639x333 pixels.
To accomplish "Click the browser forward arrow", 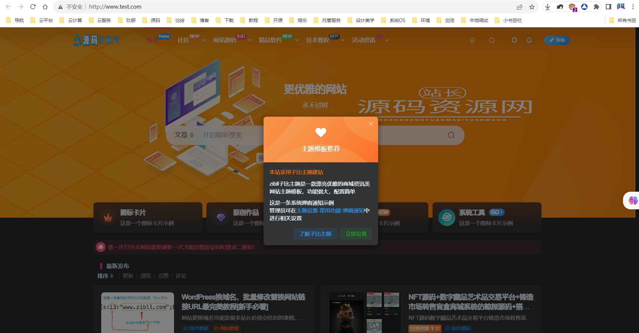I will pos(21,7).
